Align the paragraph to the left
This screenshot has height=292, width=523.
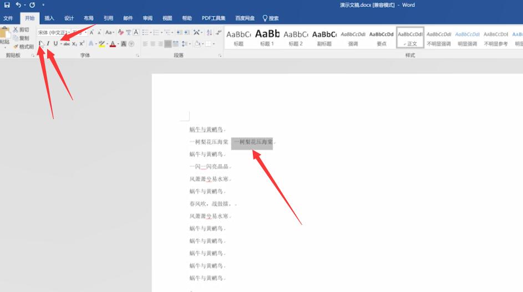coord(145,44)
